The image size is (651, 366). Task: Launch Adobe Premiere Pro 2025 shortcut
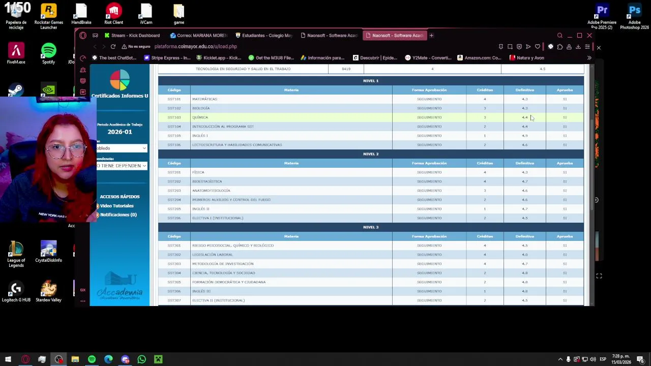pyautogui.click(x=602, y=16)
